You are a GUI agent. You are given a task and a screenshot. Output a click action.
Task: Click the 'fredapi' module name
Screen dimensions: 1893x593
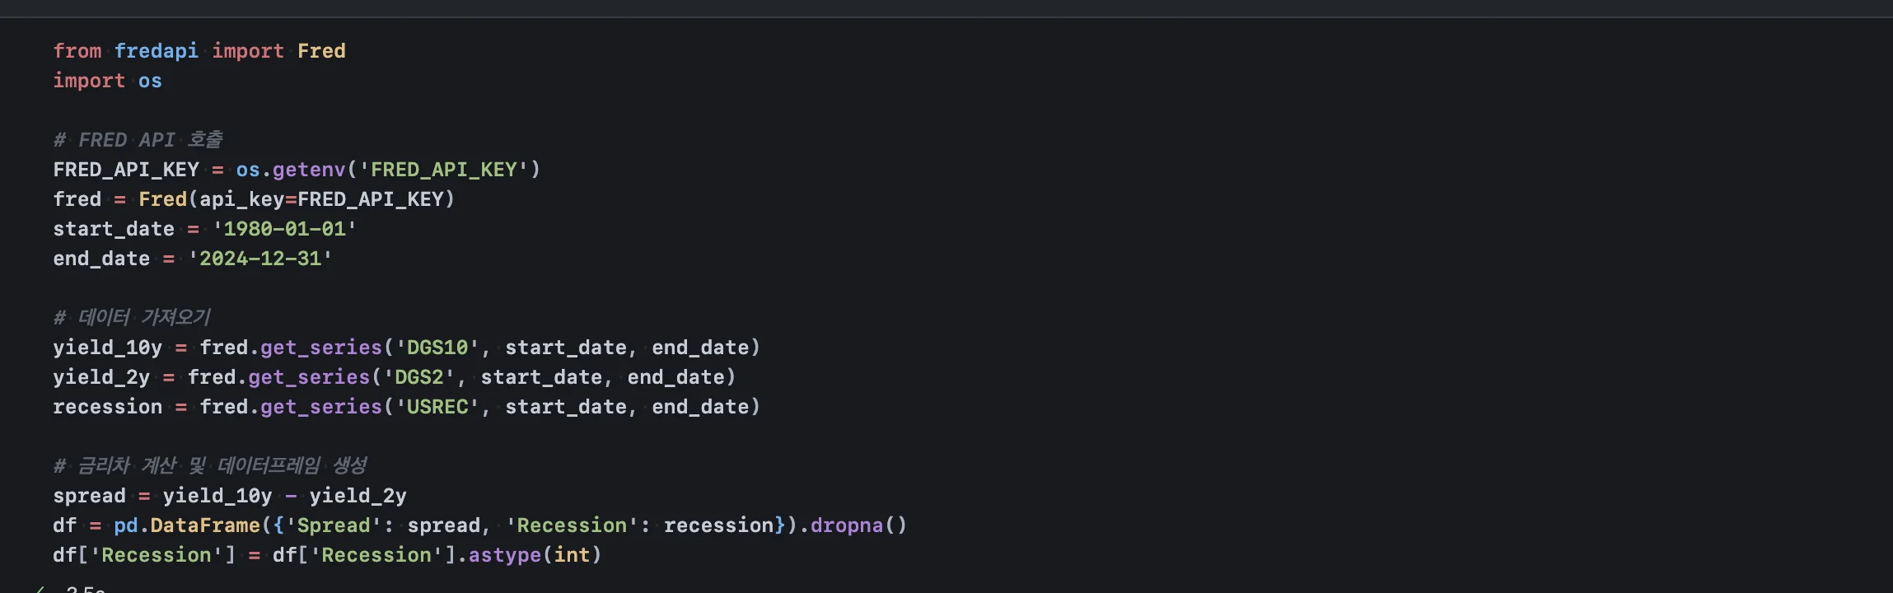pyautogui.click(x=156, y=51)
